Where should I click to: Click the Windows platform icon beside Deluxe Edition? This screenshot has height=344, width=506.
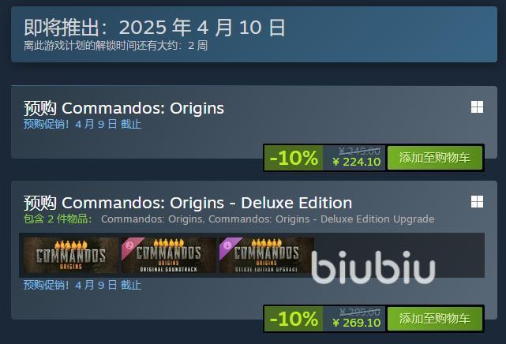coord(477,202)
